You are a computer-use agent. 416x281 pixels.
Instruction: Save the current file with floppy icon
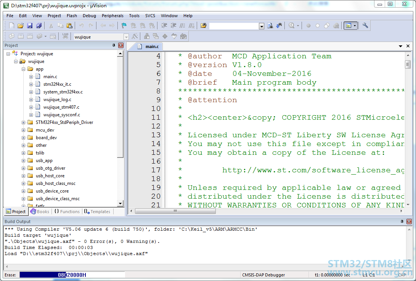pos(30,26)
